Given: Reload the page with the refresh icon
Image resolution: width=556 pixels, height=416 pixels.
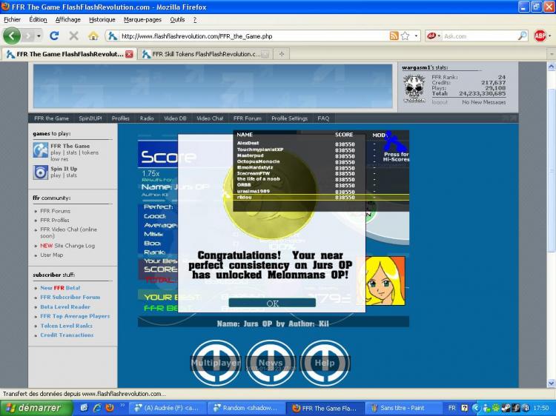Looking at the screenshot, I should tap(54, 36).
